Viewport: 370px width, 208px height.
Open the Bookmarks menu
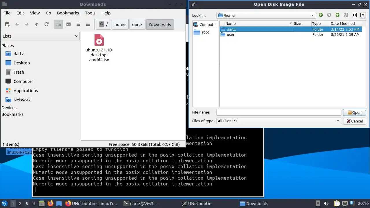click(68, 13)
